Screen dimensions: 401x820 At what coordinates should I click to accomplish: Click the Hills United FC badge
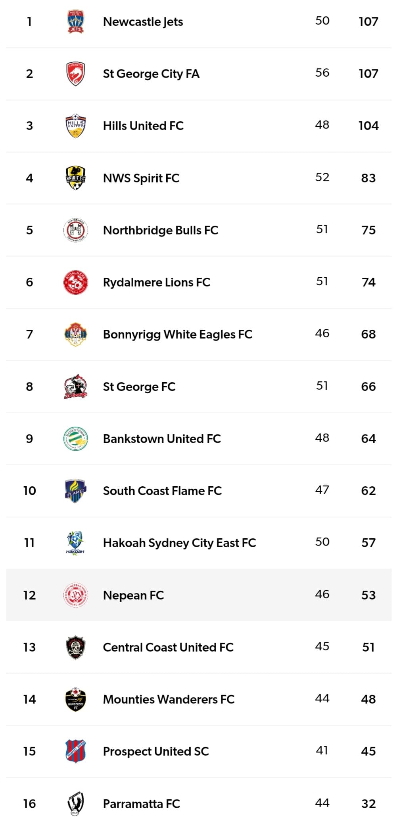75,126
